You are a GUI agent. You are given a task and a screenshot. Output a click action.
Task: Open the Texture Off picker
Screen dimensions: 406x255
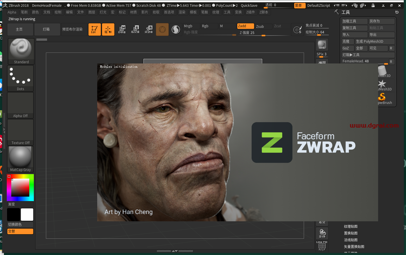(x=21, y=132)
